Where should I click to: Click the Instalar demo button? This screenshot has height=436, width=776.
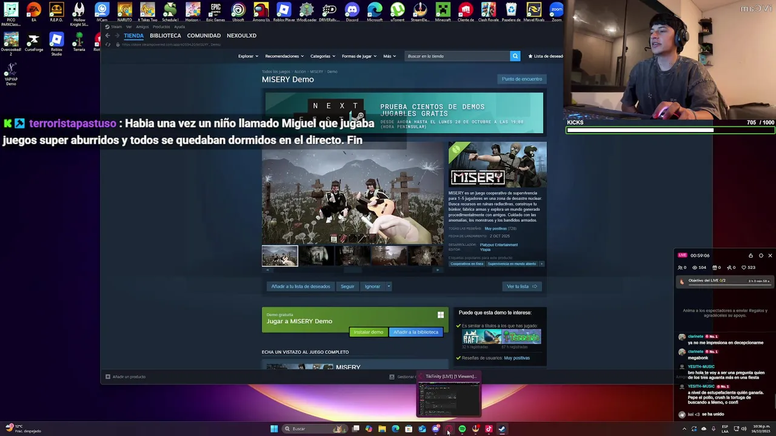point(369,332)
